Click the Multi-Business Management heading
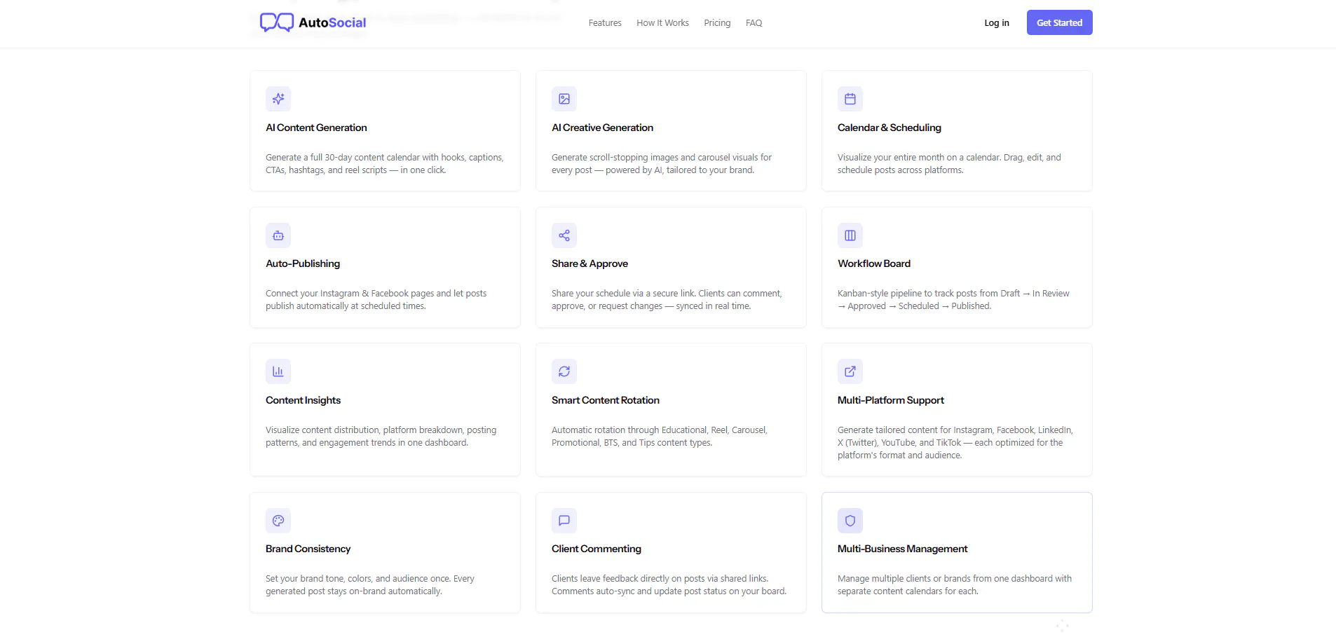 pyautogui.click(x=902, y=549)
